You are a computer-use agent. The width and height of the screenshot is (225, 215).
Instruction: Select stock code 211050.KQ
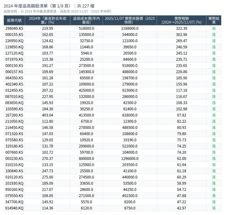[x=14, y=121]
